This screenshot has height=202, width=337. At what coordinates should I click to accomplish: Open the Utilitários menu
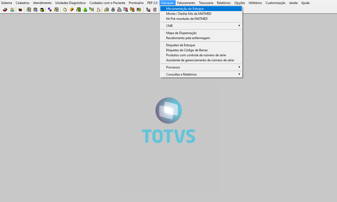255,3
